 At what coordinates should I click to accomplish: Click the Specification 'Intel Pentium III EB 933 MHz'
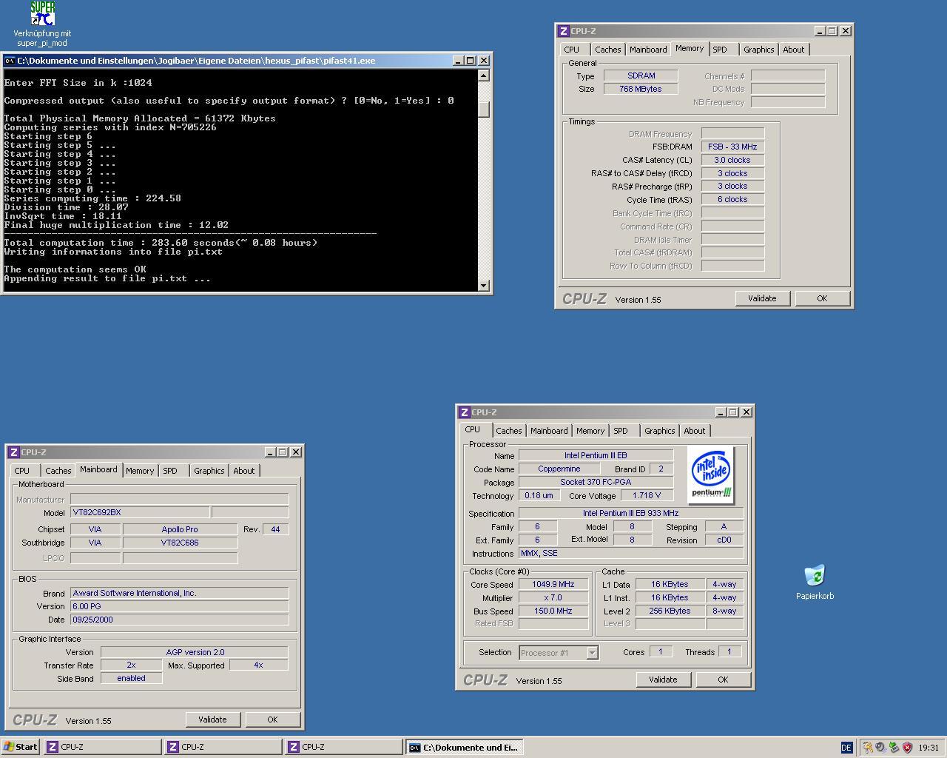click(x=631, y=513)
